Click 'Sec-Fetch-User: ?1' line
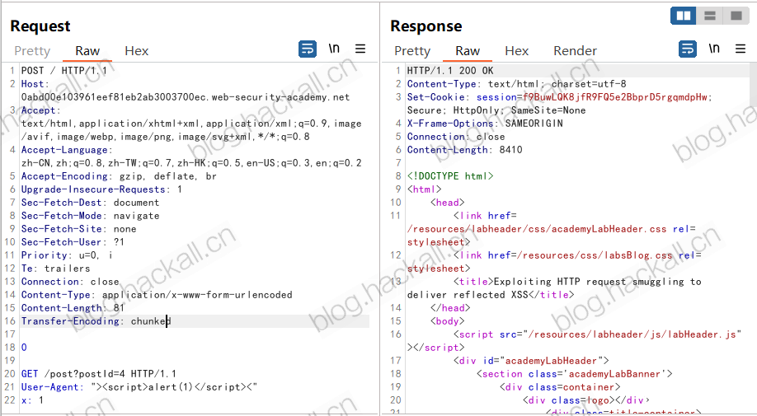 73,242
